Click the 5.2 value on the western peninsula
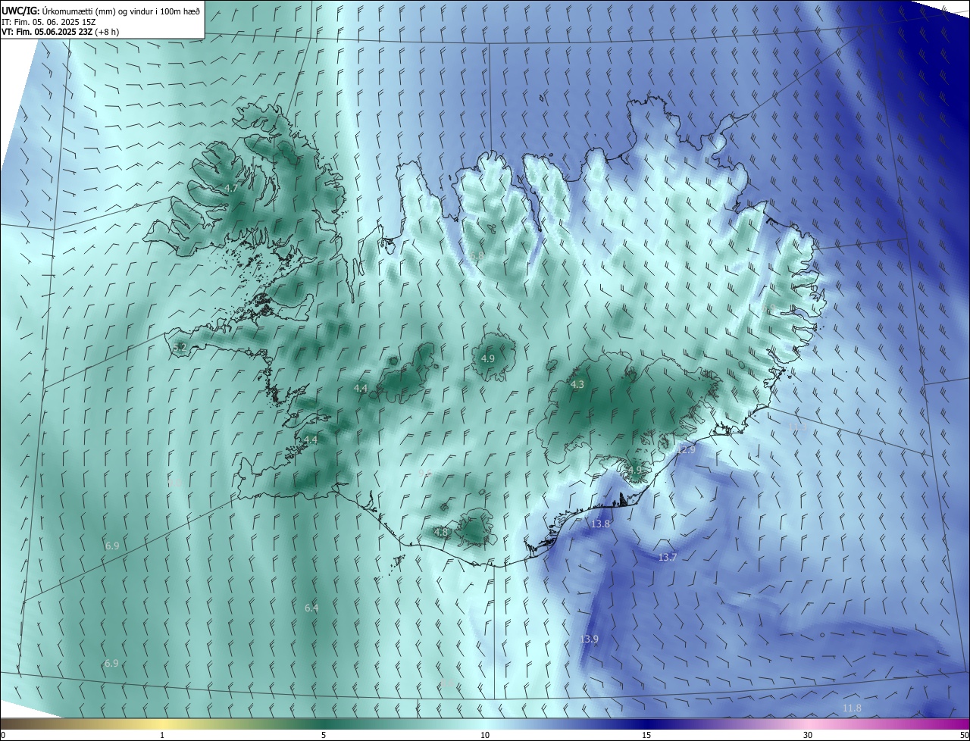The height and width of the screenshot is (741, 970). click(x=180, y=348)
